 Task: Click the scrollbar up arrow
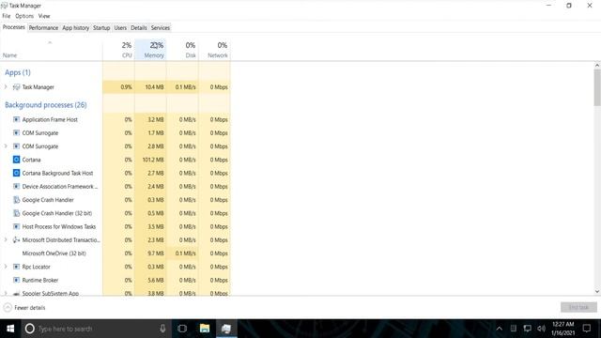coord(597,66)
